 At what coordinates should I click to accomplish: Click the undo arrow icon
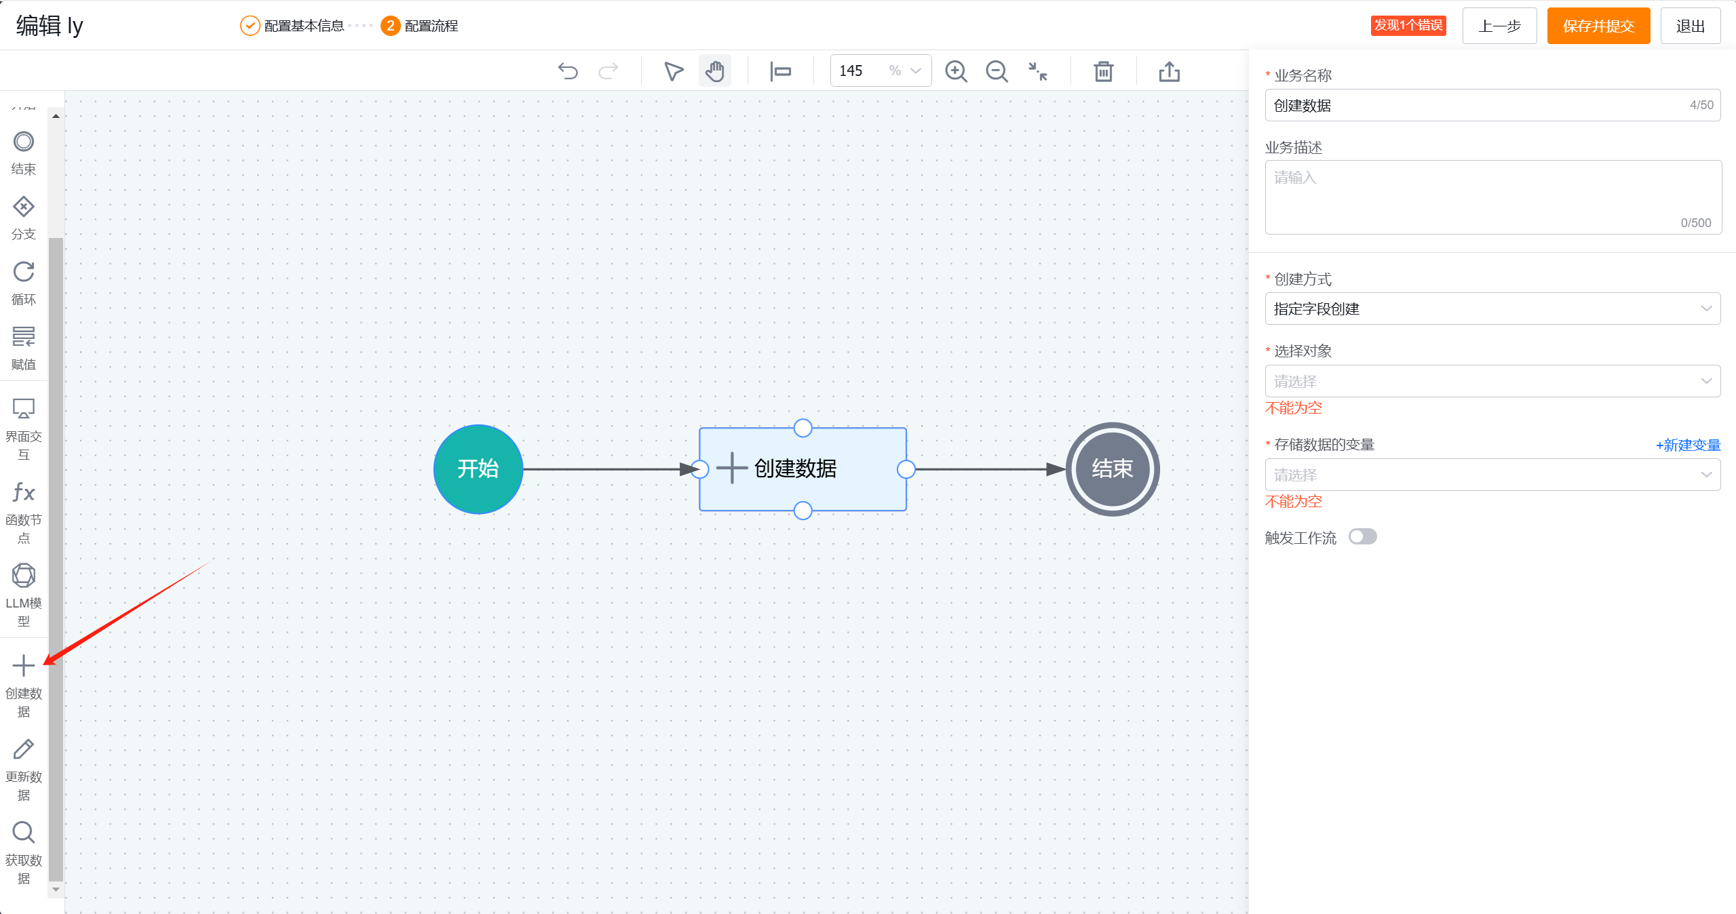(568, 71)
